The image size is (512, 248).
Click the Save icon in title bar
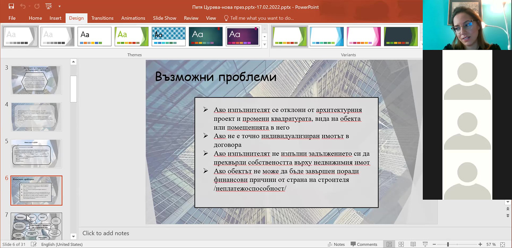(11, 6)
